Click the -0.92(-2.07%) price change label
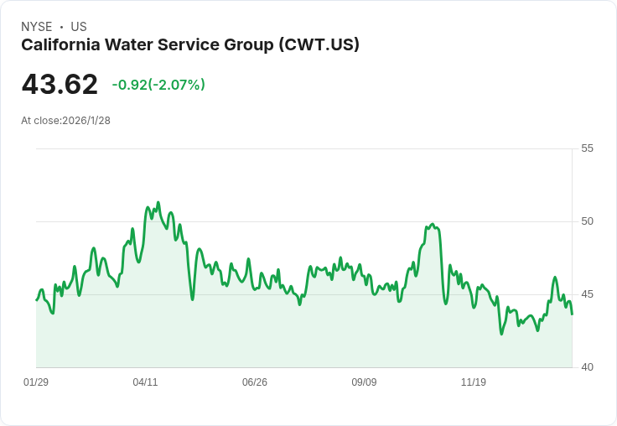This screenshot has width=617, height=426. click(158, 85)
